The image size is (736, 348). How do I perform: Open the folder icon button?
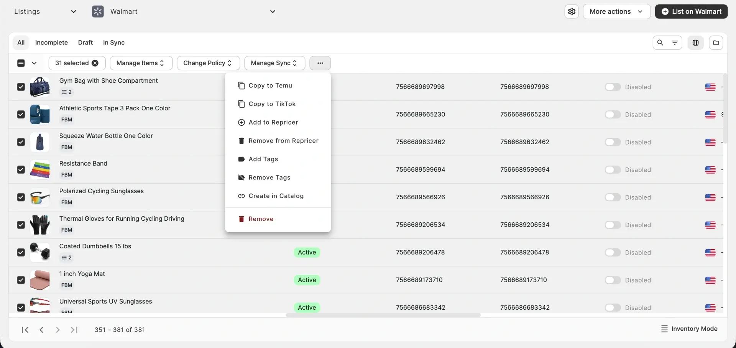[x=716, y=43]
